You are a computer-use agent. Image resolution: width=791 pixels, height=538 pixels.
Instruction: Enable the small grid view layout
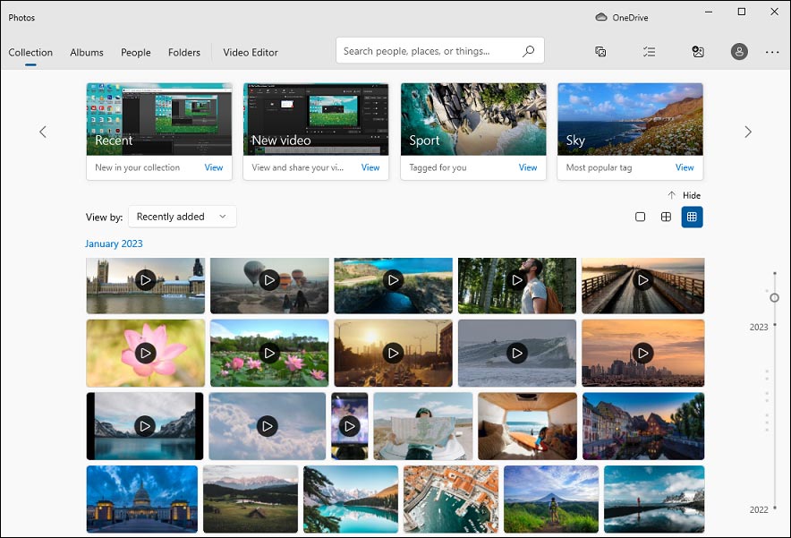point(692,216)
